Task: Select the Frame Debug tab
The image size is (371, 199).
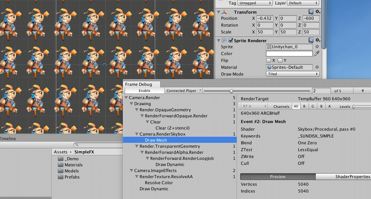Action: tap(141, 84)
